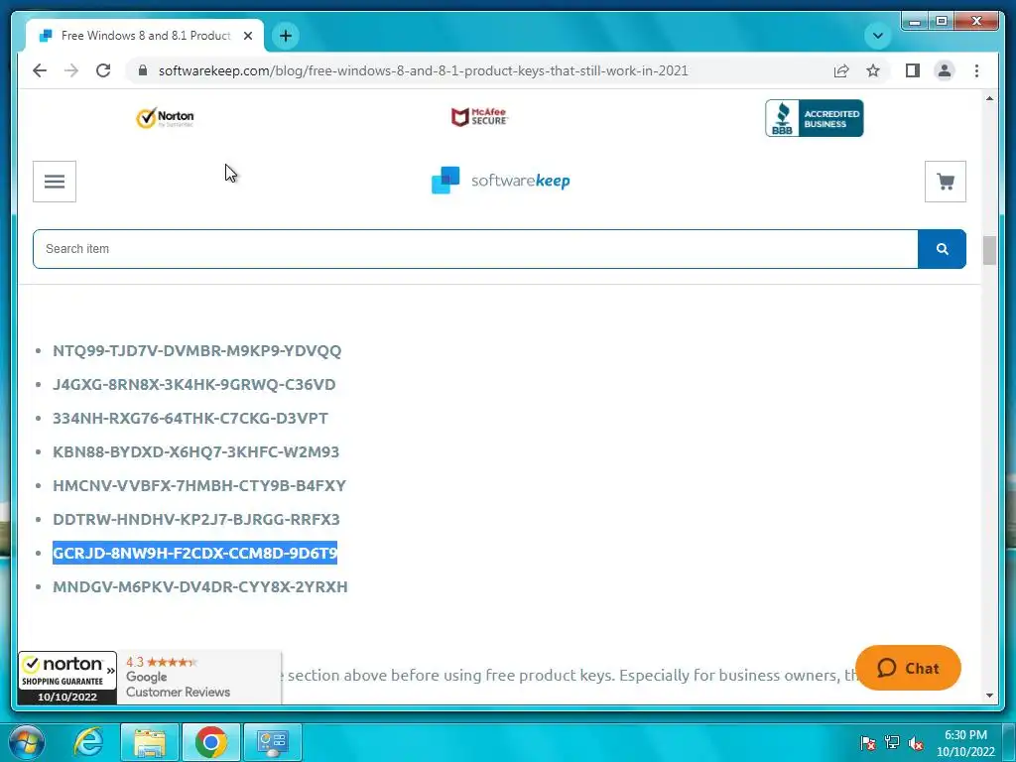Screen dimensions: 1016x762
Task: Open the control panel taskbar item
Action: click(x=272, y=742)
